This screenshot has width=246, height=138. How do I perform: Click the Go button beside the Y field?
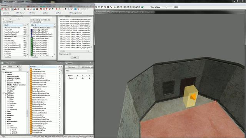(19, 19)
